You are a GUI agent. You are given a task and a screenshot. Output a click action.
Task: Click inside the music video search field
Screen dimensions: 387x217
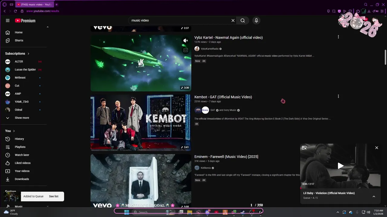click(x=180, y=20)
